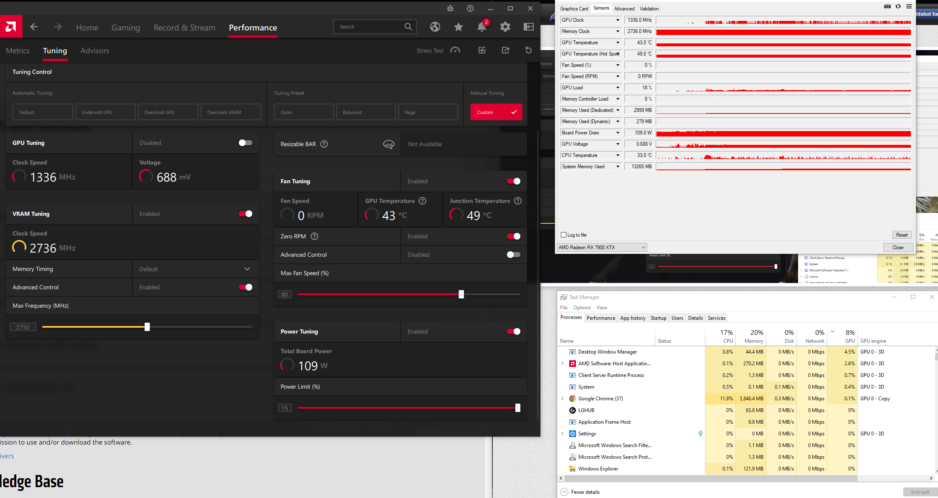Click the Resizable BAR chip icon
This screenshot has width=938, height=498.
[x=389, y=144]
